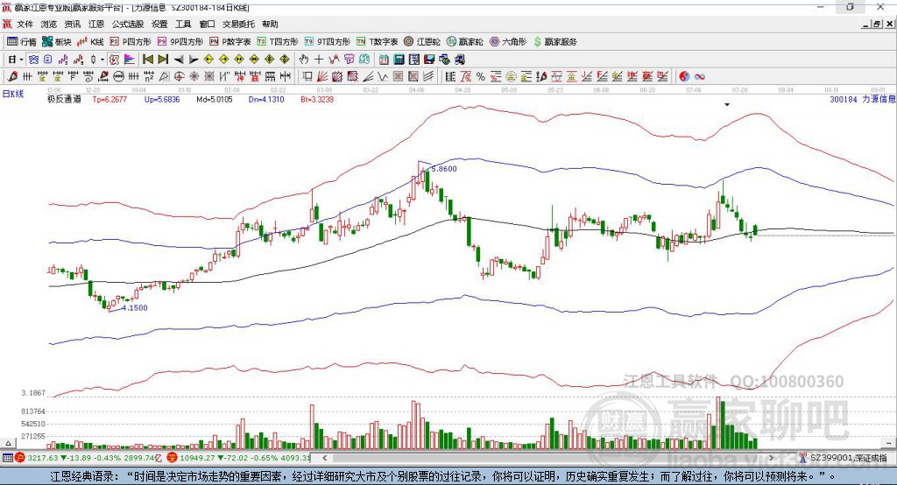Screen dimensions: 897x485
Task: Click the Dn=4.1310 indicator value
Action: tap(266, 100)
